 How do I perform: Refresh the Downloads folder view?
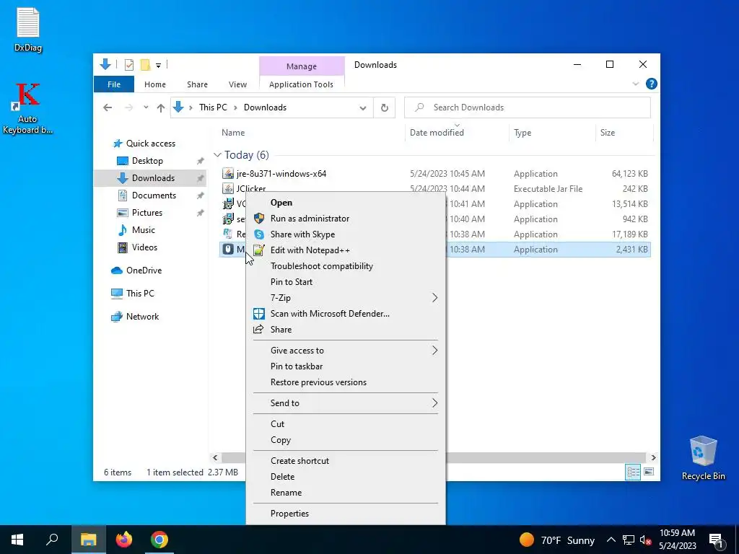384,108
